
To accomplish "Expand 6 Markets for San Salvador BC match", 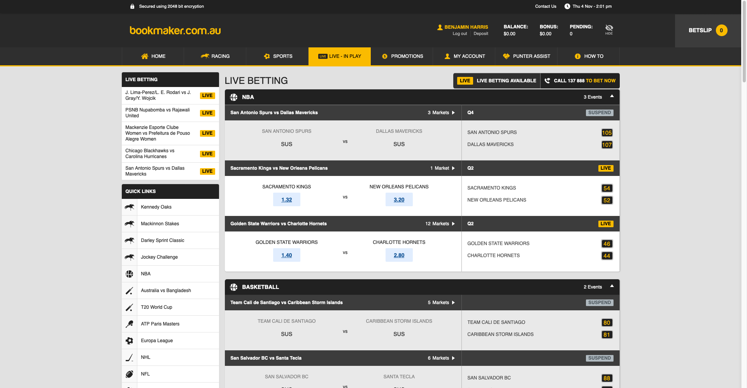I will (441, 358).
